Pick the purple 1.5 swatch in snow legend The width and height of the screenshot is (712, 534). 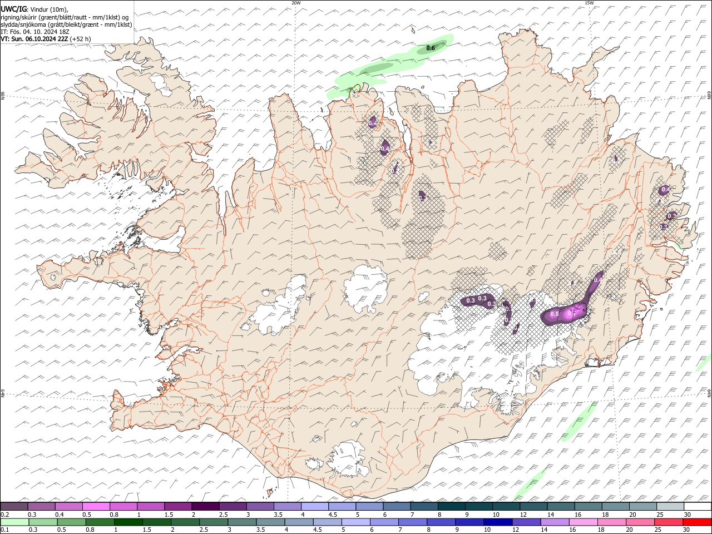point(178,506)
